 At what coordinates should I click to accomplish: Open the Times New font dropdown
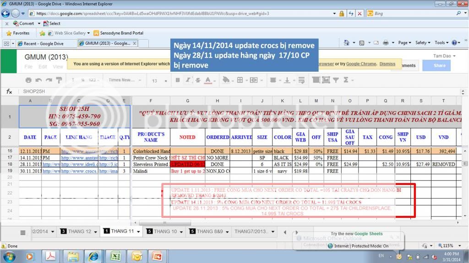point(124,80)
